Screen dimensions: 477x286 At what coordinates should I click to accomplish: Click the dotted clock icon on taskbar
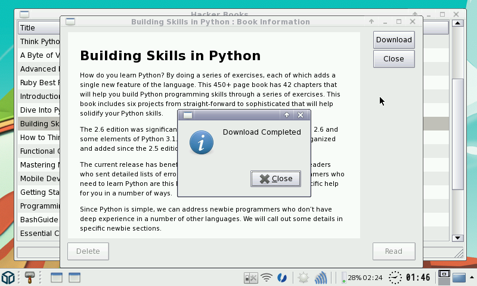tap(395, 278)
